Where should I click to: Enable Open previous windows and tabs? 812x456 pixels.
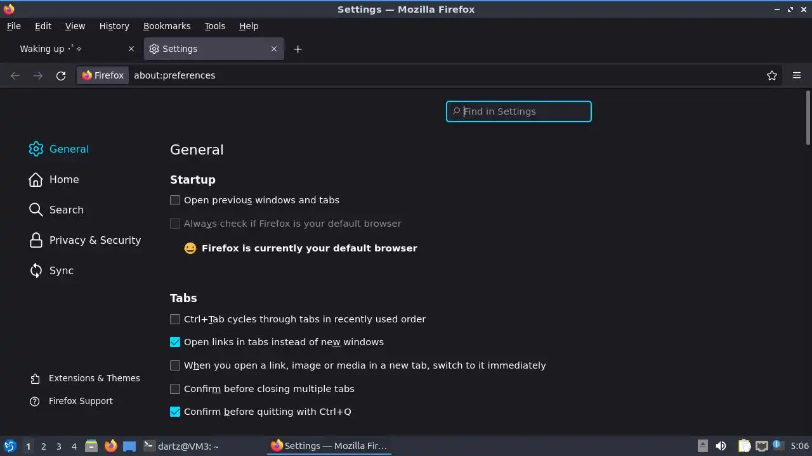pyautogui.click(x=175, y=200)
